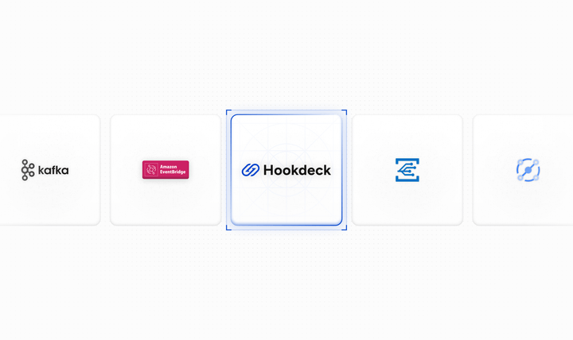Viewport: 573px width, 340px height.
Task: Click the selection frame's bottom-right corner handle
Action: point(346,230)
